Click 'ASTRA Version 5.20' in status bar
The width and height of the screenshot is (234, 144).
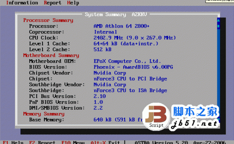coord(161,142)
